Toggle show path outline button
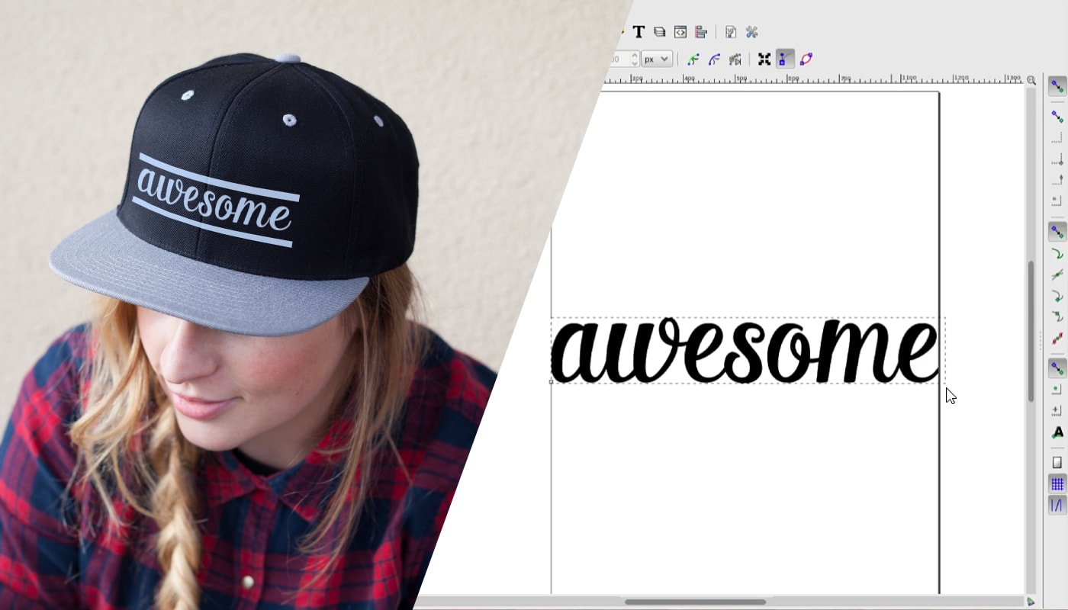The height and width of the screenshot is (610, 1068). (806, 59)
